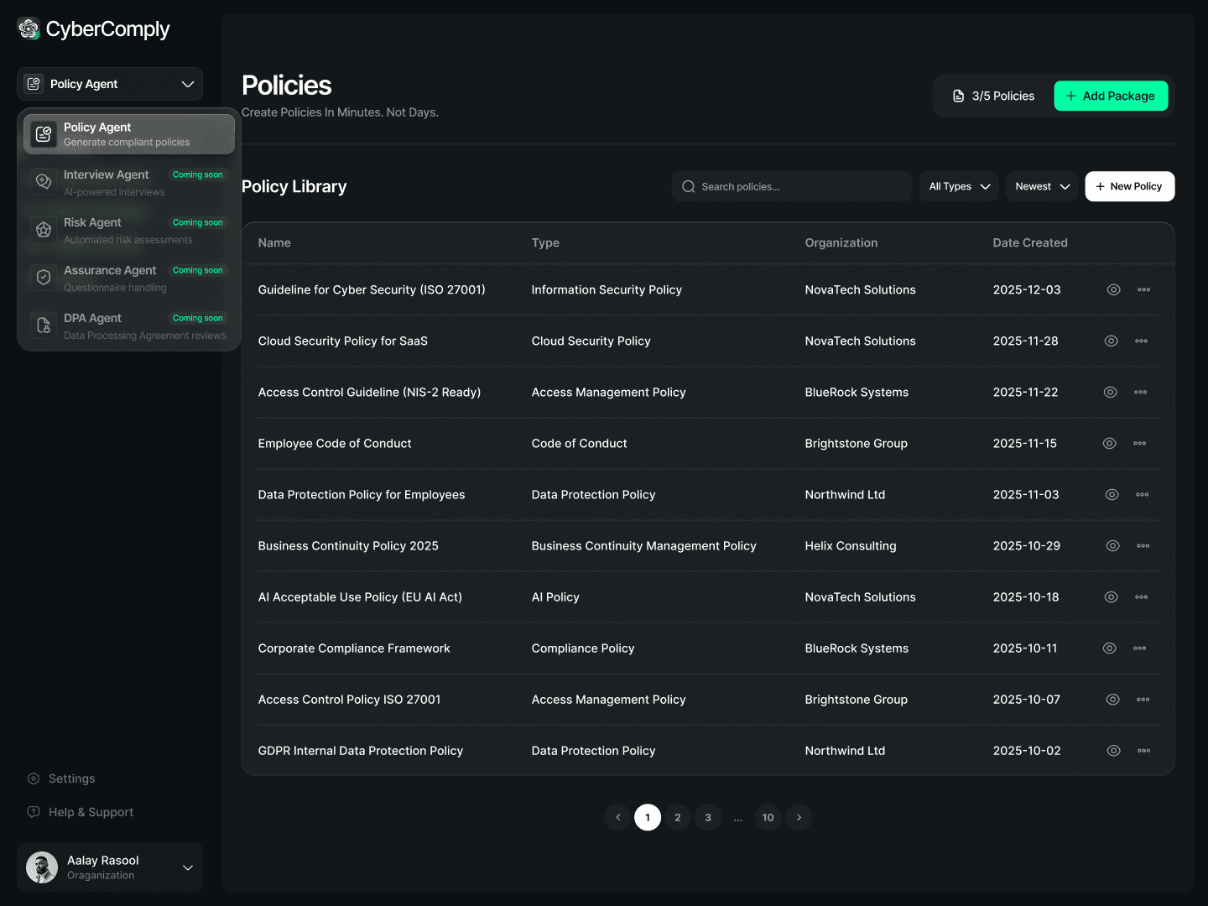Open Settings from the sidebar
1208x906 pixels.
pos(71,778)
